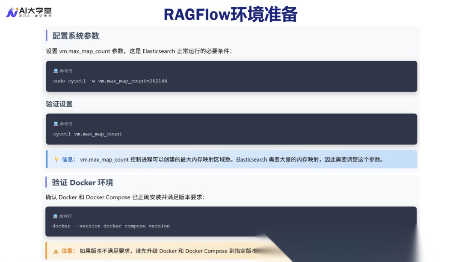Click the command 'docker --version docker compose version'
Image resolution: width=462 pixels, height=262 pixels.
tap(111, 226)
